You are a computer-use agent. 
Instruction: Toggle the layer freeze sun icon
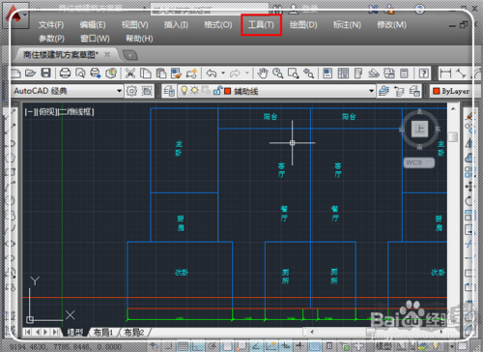[x=194, y=91]
